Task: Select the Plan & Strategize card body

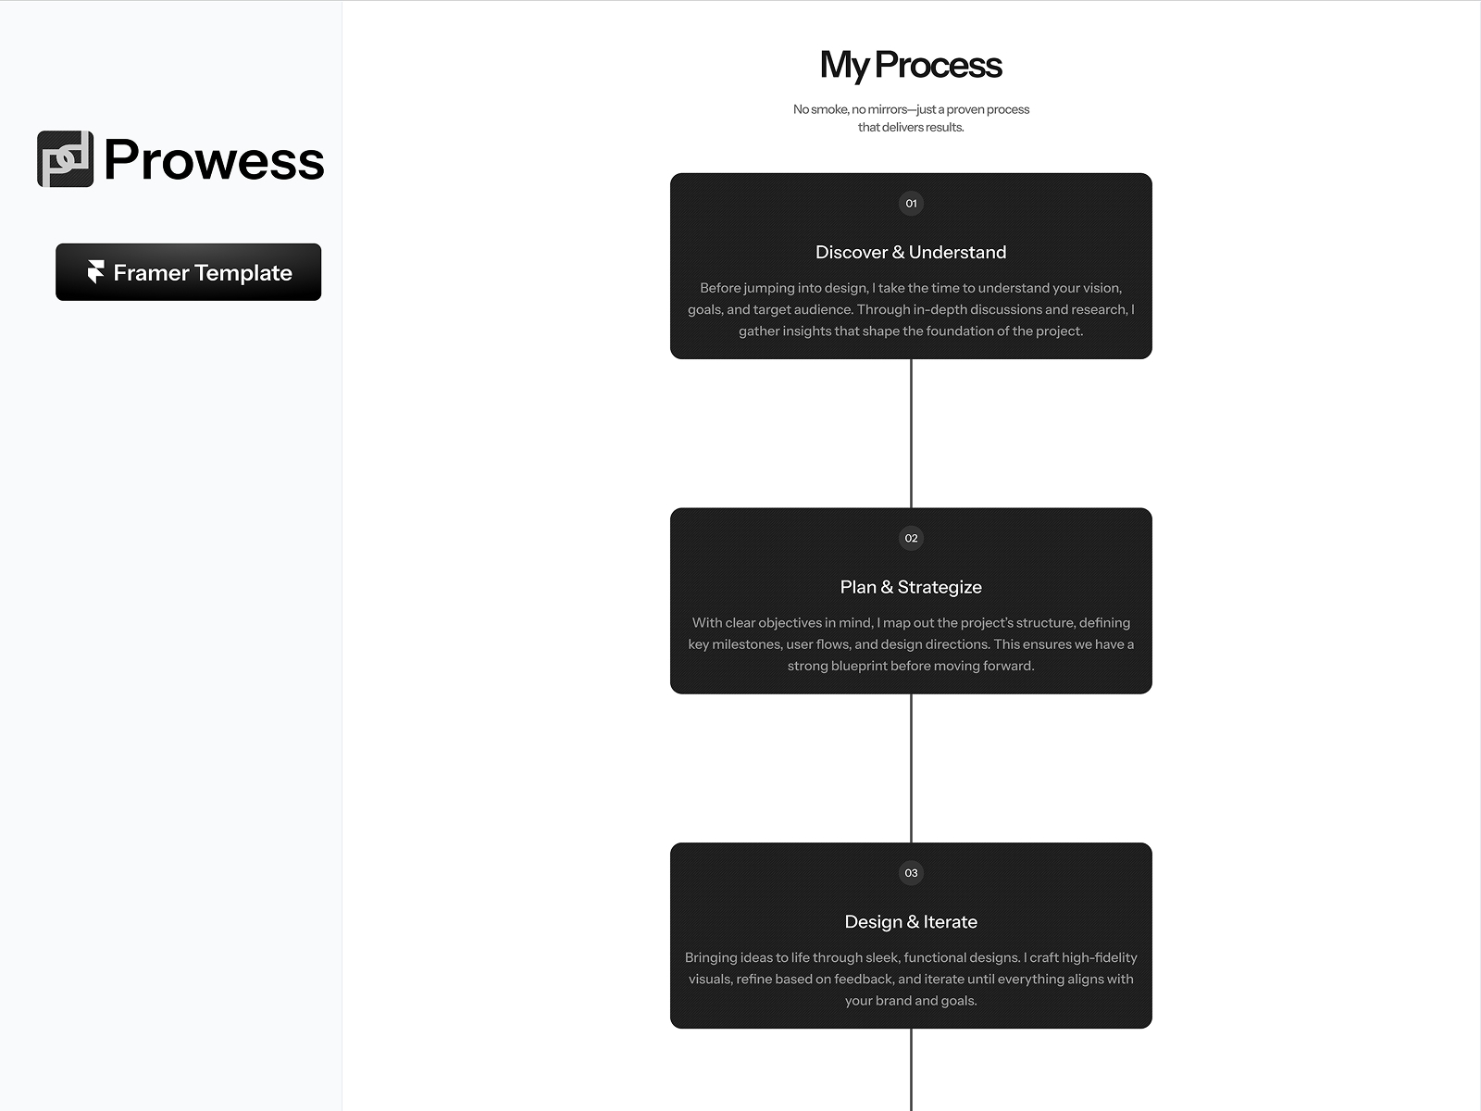Action: (911, 643)
